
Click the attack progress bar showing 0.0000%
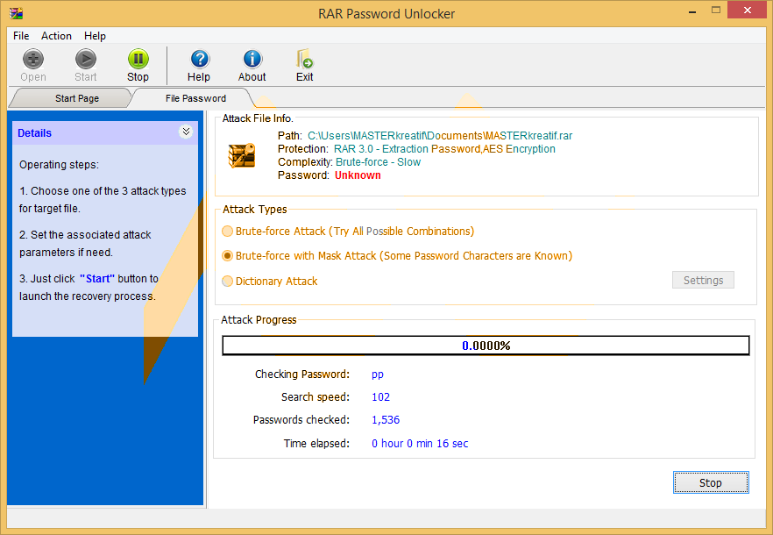click(486, 346)
